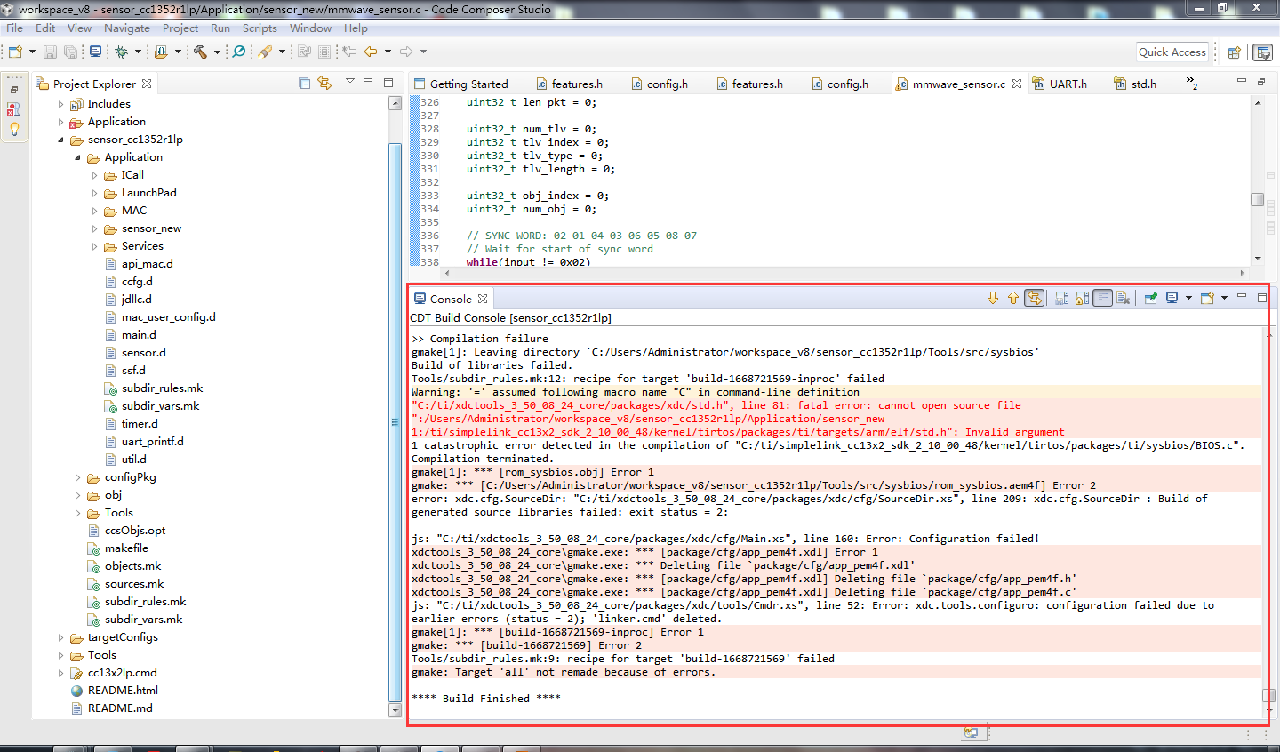Maximize the Console view
Viewport: 1280px width, 752px height.
[x=1262, y=298]
